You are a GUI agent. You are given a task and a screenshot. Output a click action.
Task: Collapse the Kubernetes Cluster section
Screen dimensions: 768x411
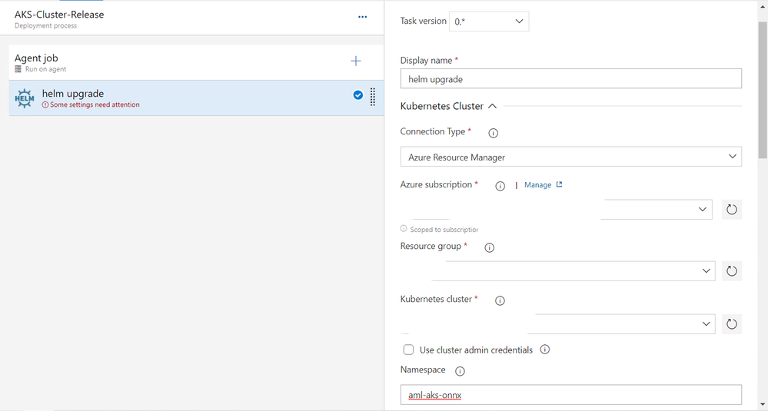click(493, 106)
